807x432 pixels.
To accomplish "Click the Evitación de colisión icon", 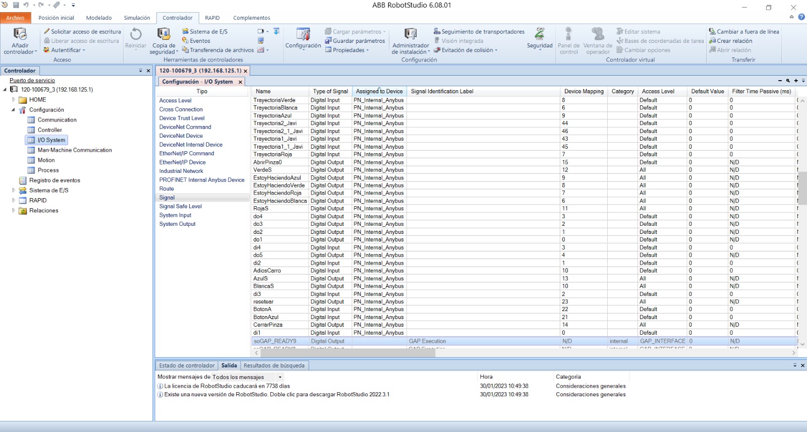I will click(437, 50).
